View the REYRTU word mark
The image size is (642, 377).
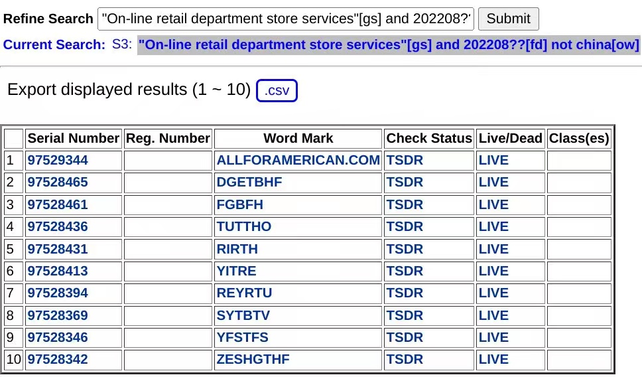(244, 293)
